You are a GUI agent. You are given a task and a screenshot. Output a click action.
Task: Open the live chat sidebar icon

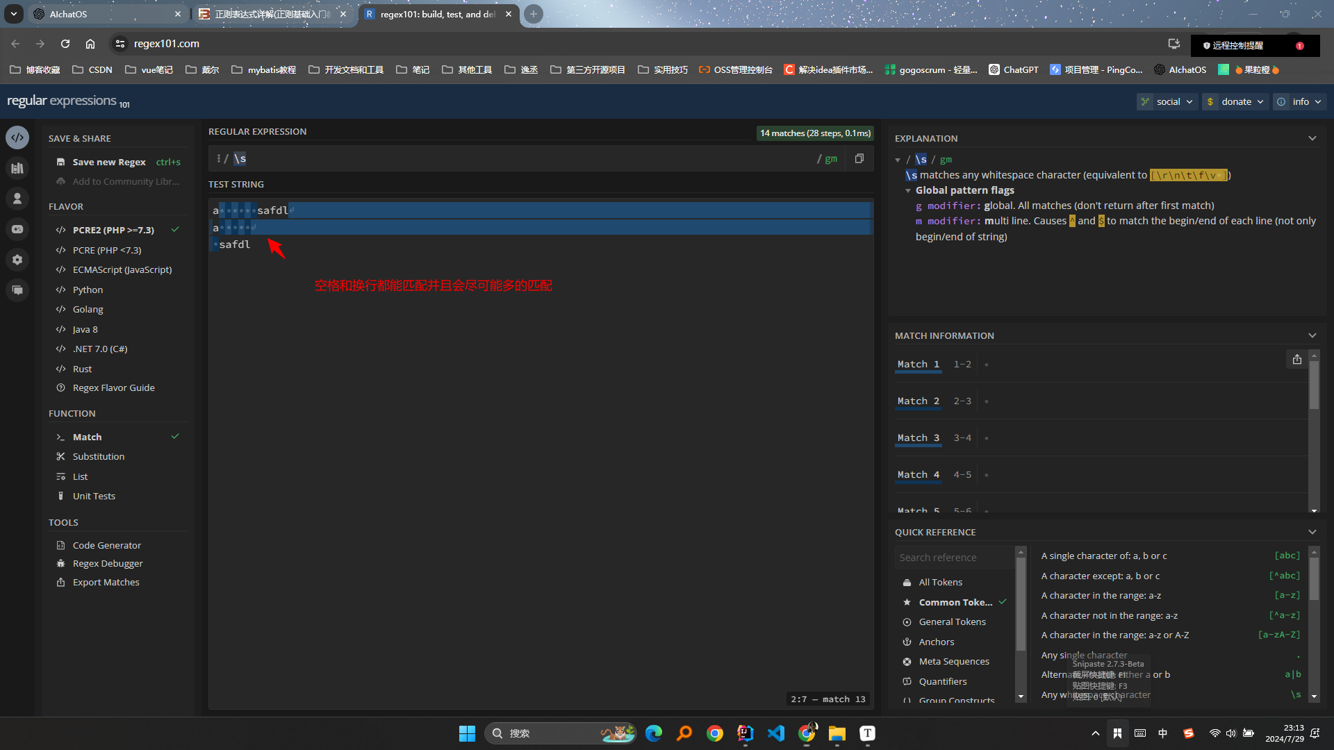click(x=17, y=290)
